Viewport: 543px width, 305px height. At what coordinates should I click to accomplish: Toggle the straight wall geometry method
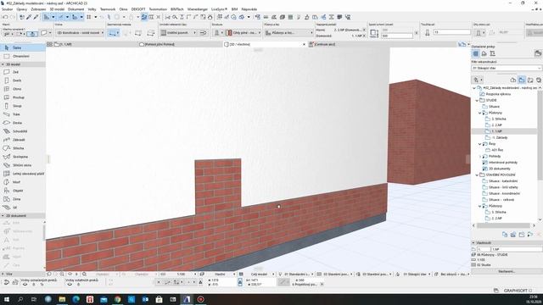pyautogui.click(x=114, y=33)
